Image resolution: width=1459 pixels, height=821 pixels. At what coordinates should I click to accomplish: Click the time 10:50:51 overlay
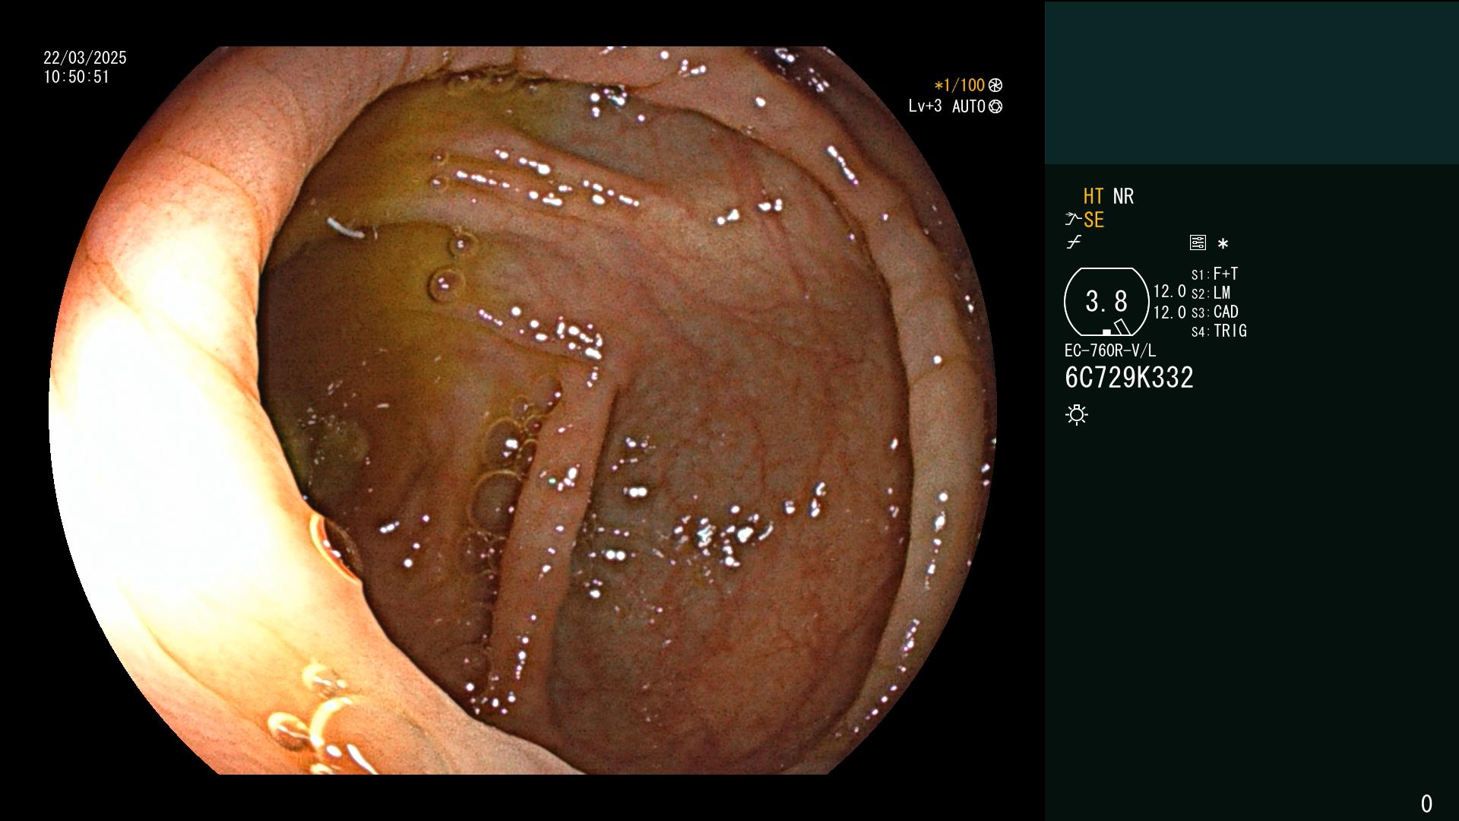(x=77, y=77)
